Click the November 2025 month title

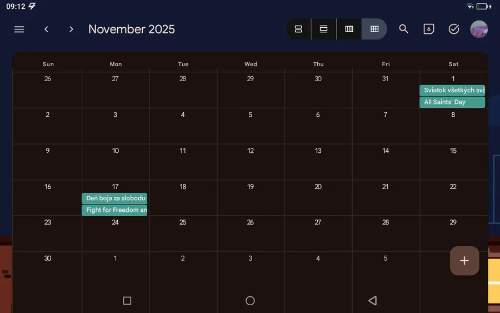click(x=131, y=29)
